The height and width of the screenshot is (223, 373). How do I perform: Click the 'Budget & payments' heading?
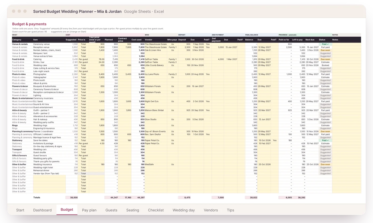coord(29,24)
